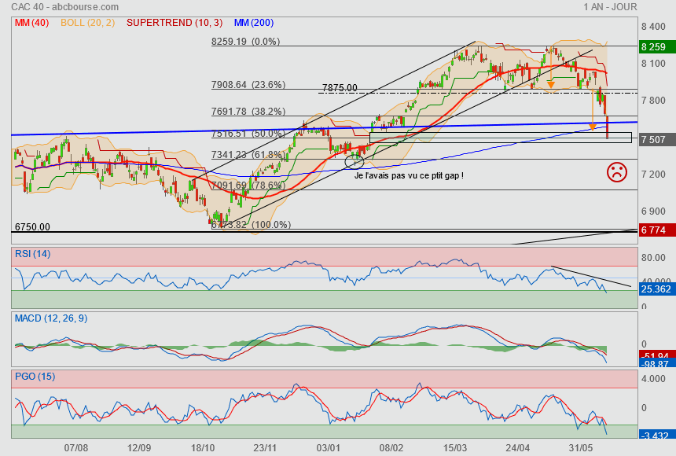Click the 24/04 date axis label

click(517, 448)
